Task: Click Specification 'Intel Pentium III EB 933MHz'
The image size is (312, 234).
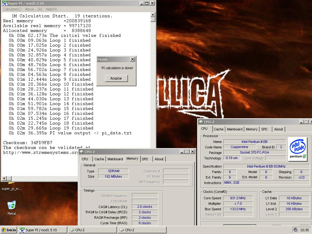Action: tap(266, 166)
